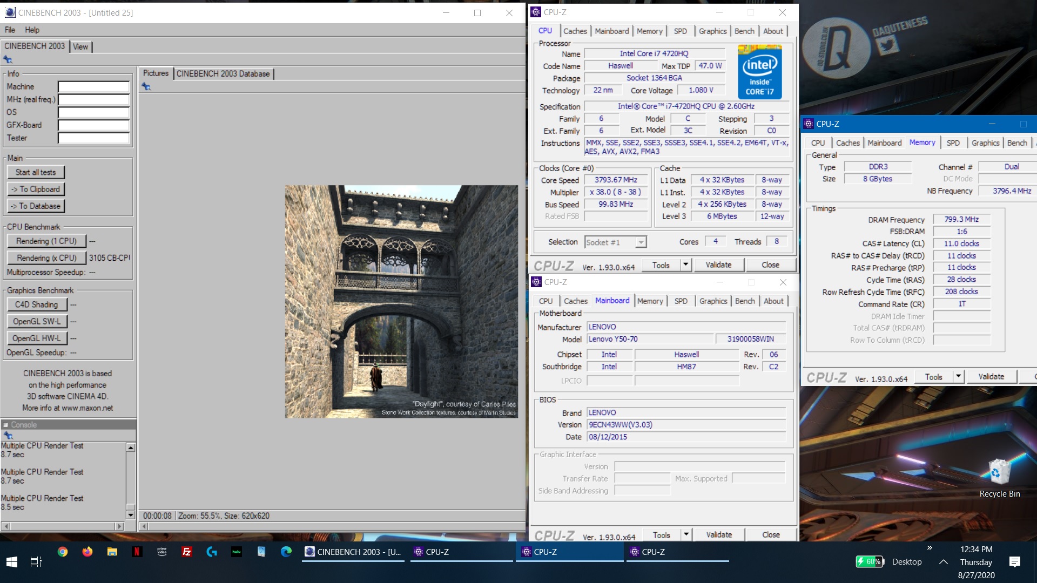Viewport: 1037px width, 583px height.
Task: Open Tools dropdown arrow in Mainboard window
Action: 686,534
